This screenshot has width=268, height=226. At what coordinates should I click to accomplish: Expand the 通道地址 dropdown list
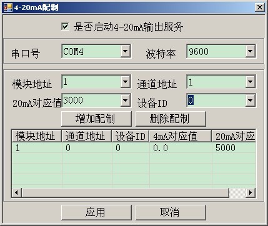(x=250, y=82)
